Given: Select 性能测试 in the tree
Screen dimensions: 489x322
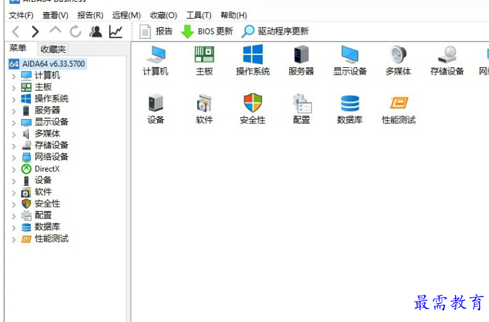Looking at the screenshot, I should 51,239.
